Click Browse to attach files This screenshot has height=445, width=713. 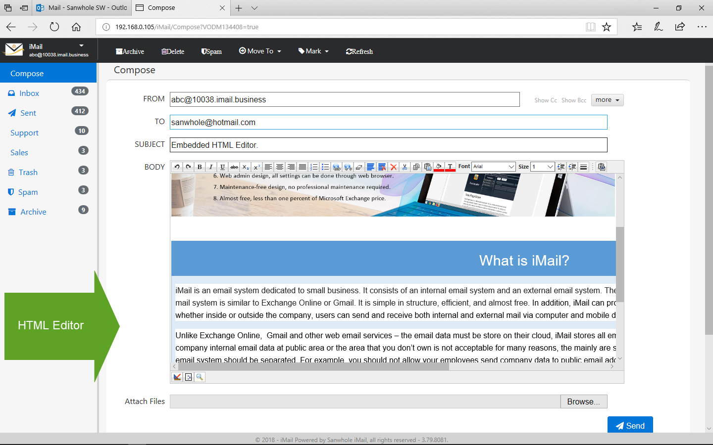584,401
